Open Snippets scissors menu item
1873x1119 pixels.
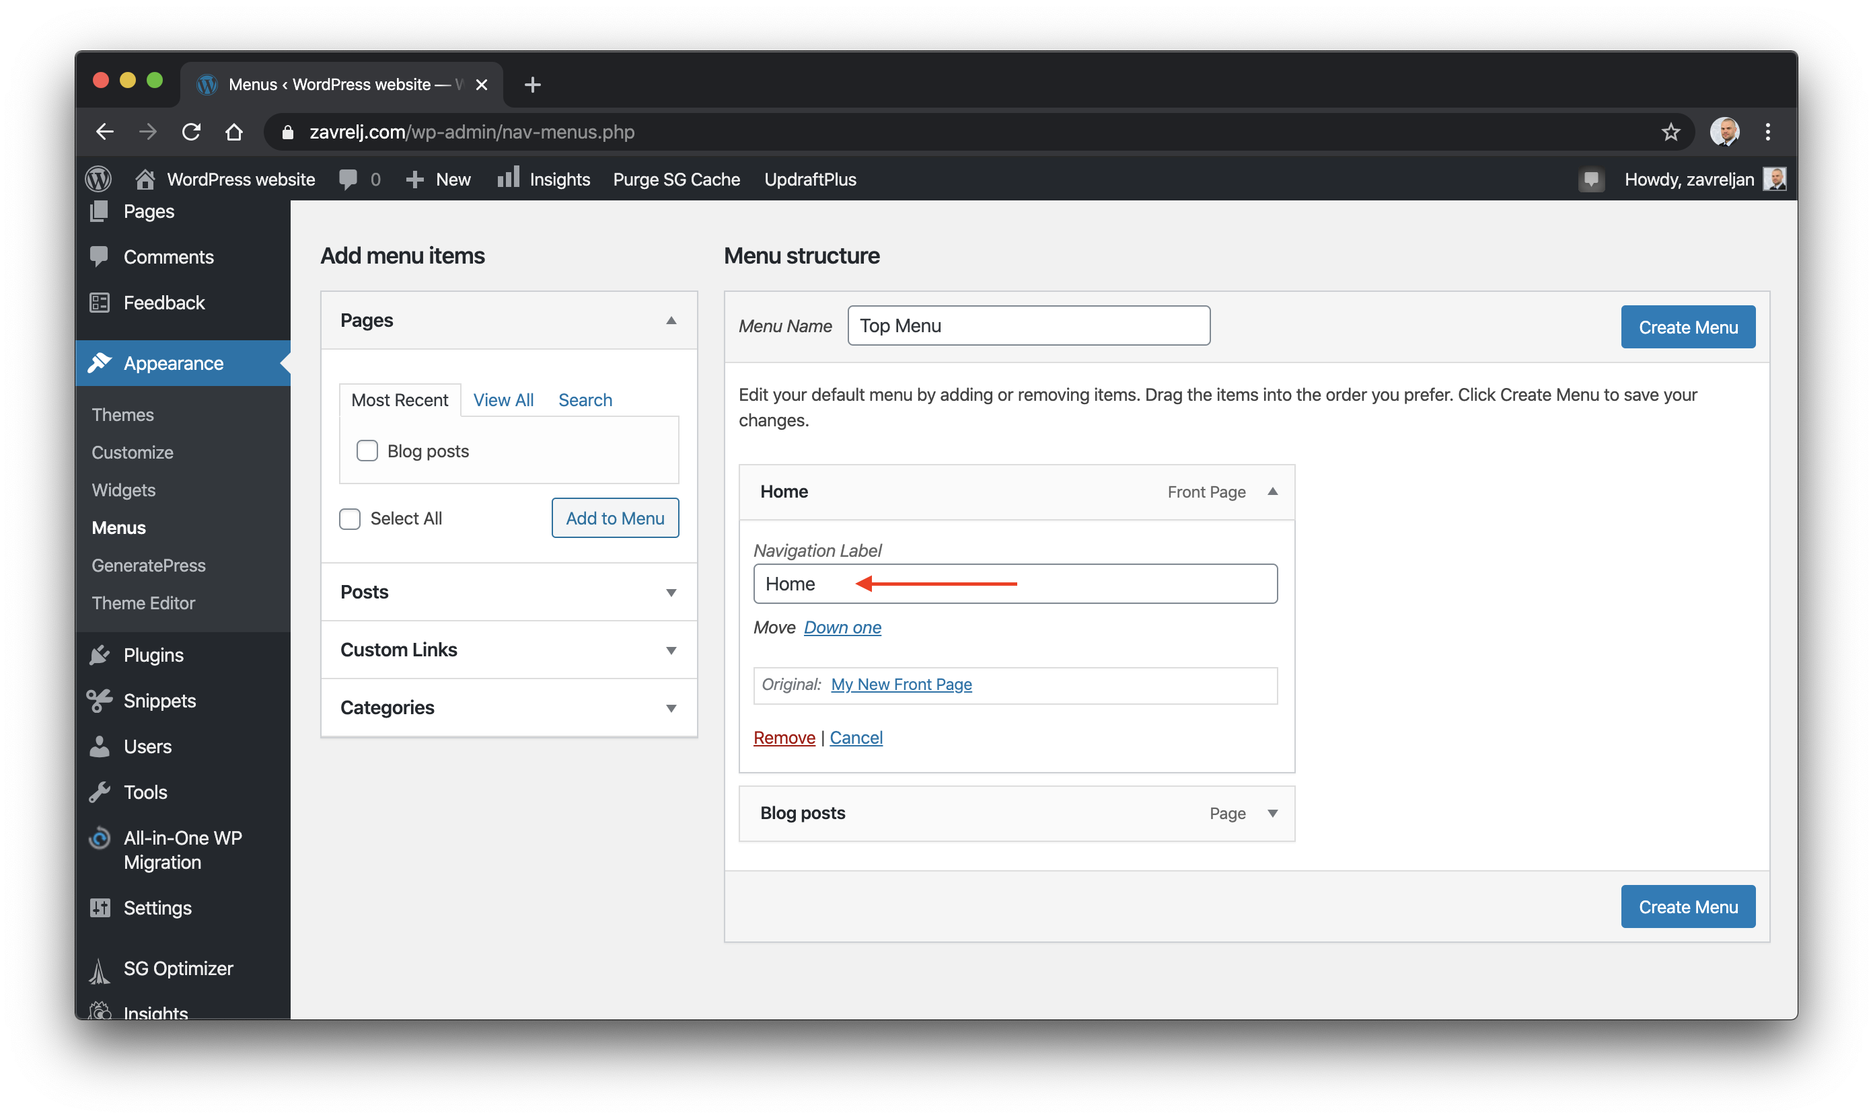tap(159, 701)
